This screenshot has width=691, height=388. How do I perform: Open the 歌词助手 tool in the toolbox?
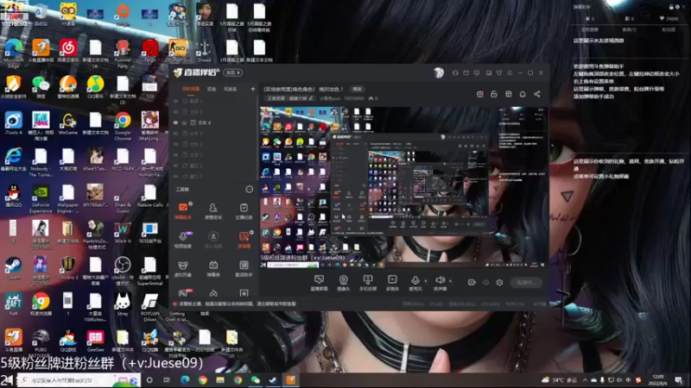pos(244,268)
